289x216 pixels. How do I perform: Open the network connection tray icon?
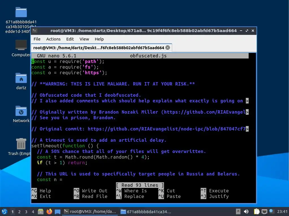click(264, 211)
